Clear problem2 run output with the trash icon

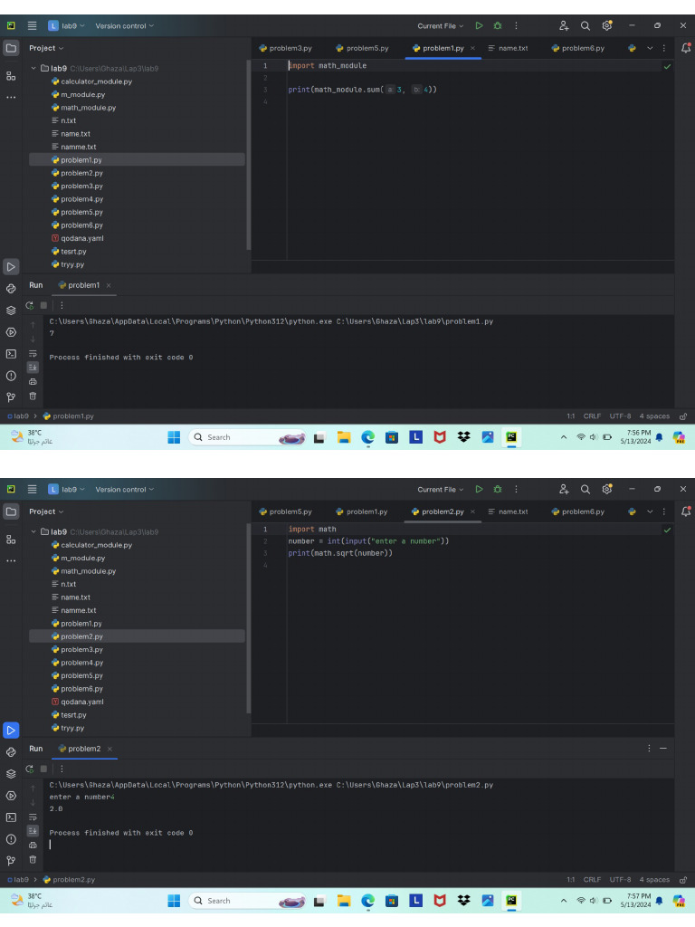coord(33,859)
